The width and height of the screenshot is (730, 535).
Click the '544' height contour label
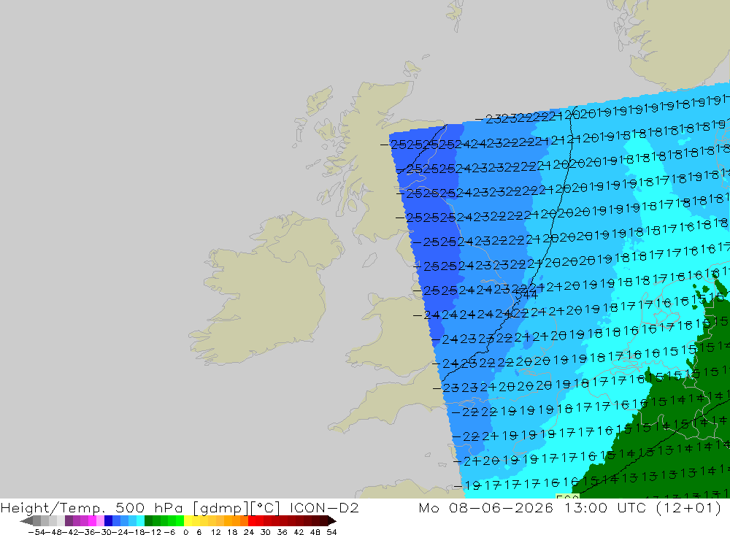[526, 295]
